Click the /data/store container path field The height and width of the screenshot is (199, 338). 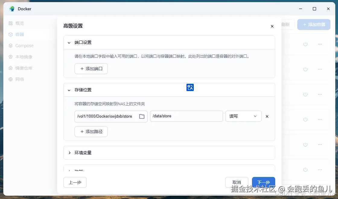[186, 116]
